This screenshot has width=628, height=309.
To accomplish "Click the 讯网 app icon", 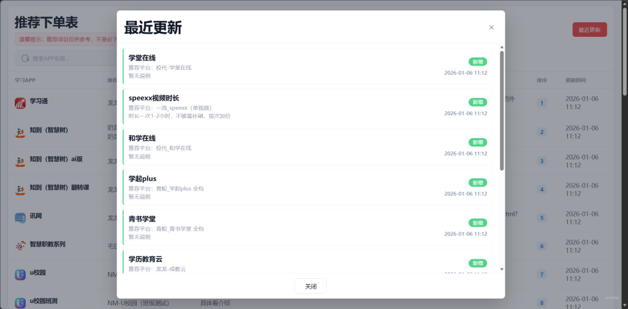I will (x=20, y=218).
